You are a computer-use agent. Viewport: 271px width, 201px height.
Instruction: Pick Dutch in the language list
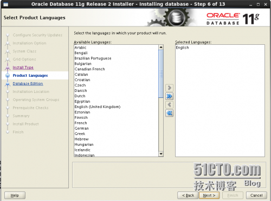(x=116, y=96)
